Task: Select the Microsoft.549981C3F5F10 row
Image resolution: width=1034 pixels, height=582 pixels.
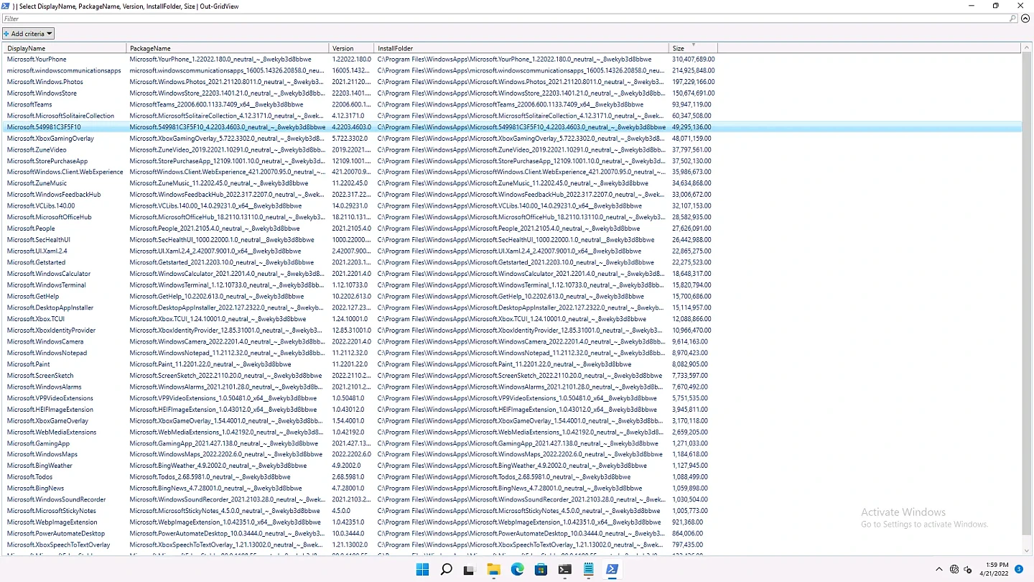Action: click(x=512, y=127)
